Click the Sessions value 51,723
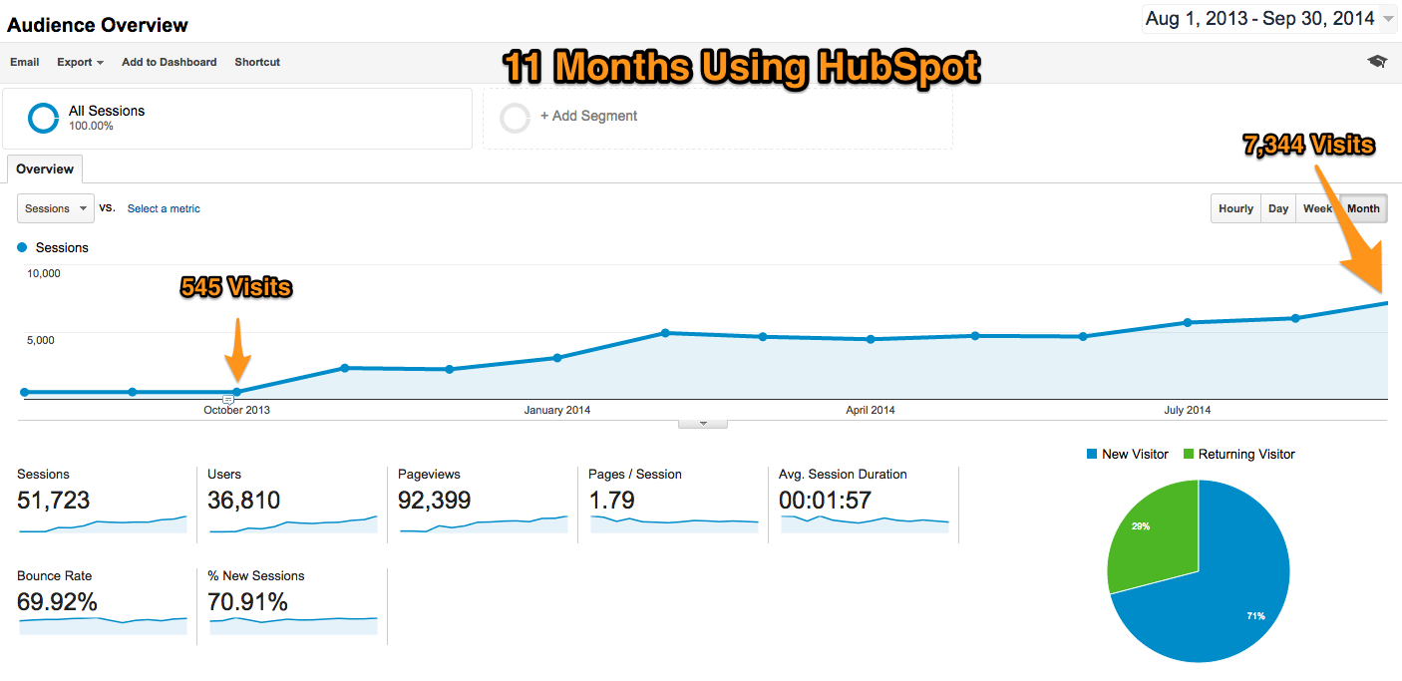Viewport: 1402px width, 681px height. click(x=54, y=500)
